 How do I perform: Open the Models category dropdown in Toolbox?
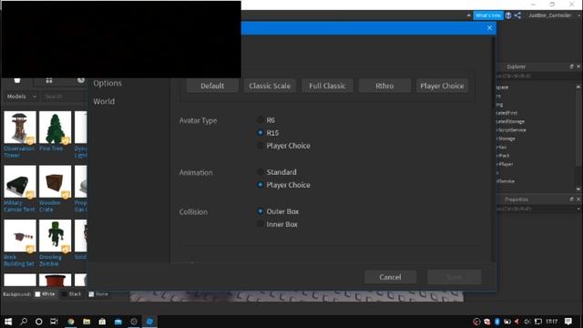pos(21,97)
